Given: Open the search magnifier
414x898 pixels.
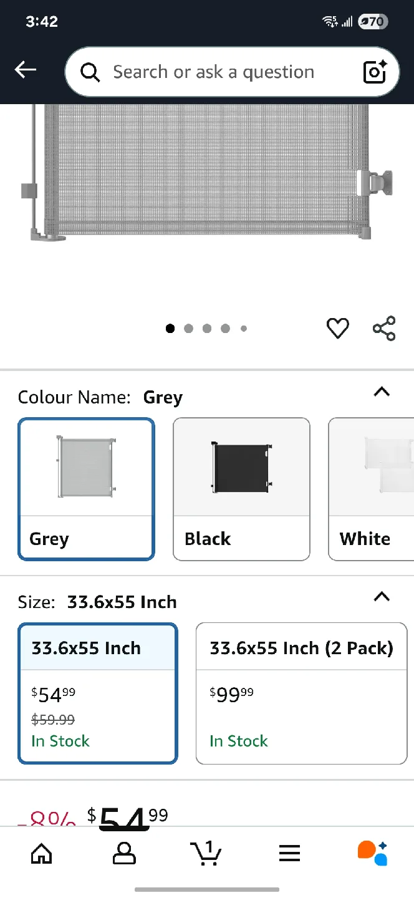Looking at the screenshot, I should click(x=89, y=72).
